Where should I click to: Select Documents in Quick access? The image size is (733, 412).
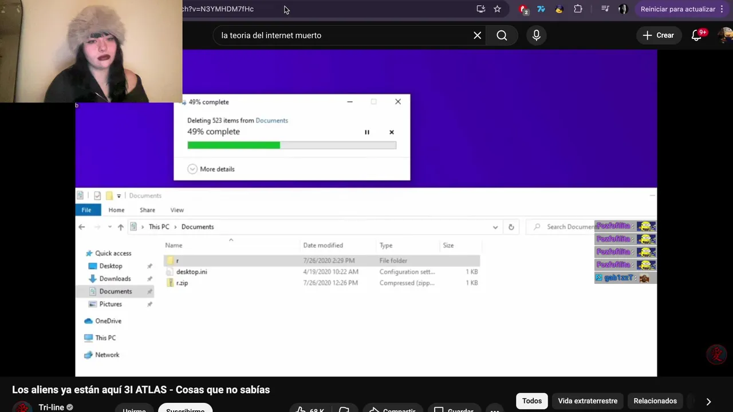pyautogui.click(x=115, y=291)
